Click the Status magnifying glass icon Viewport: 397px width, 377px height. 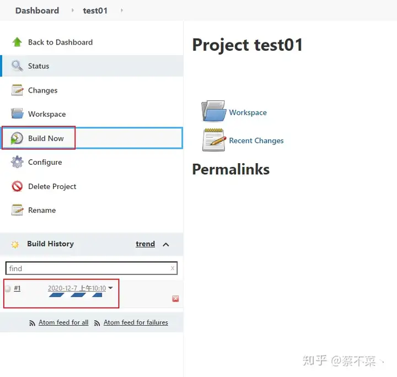(x=17, y=66)
